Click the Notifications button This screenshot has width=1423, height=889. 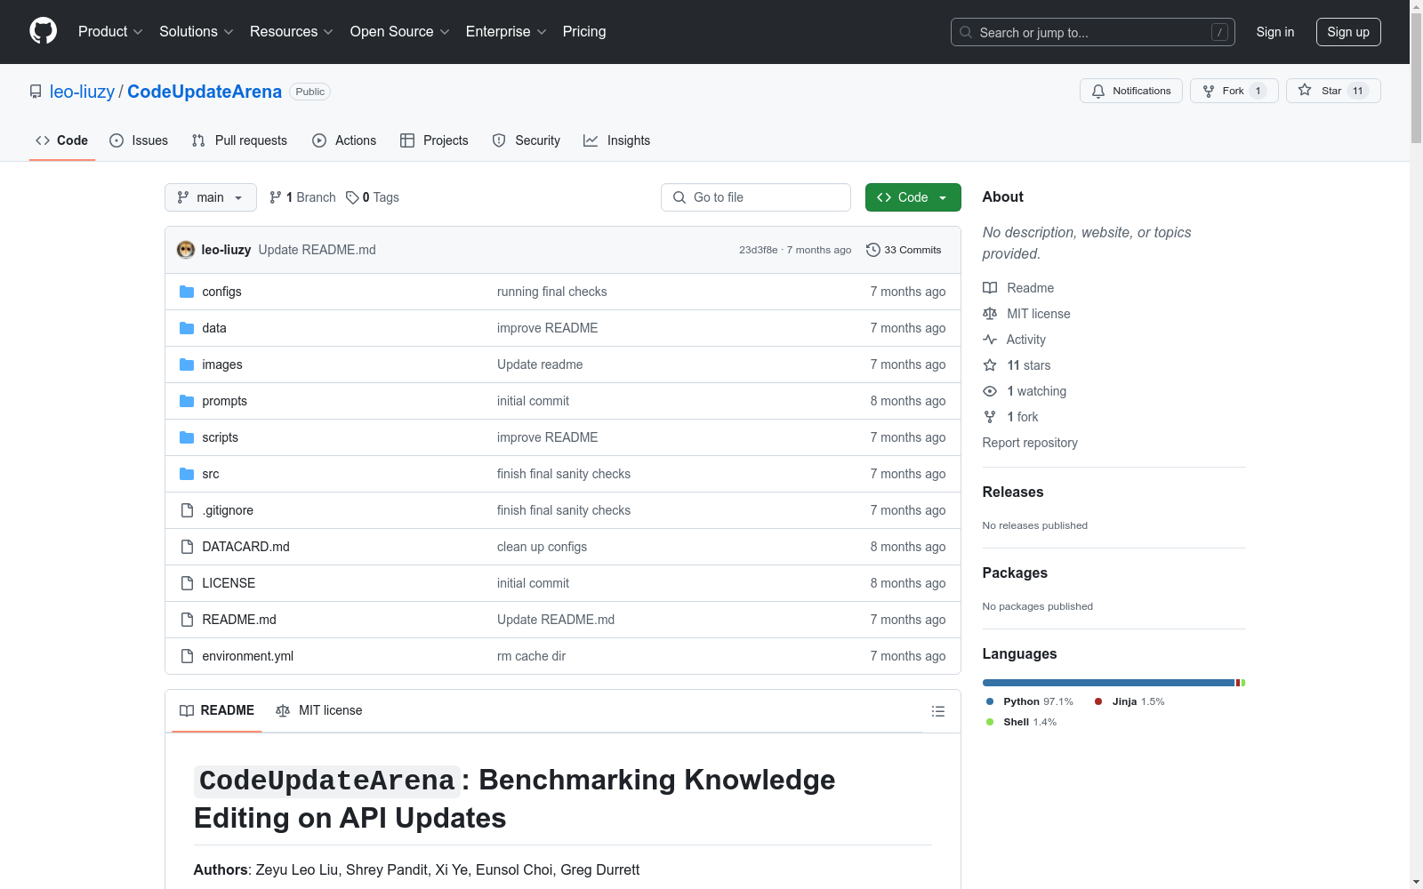(x=1131, y=91)
